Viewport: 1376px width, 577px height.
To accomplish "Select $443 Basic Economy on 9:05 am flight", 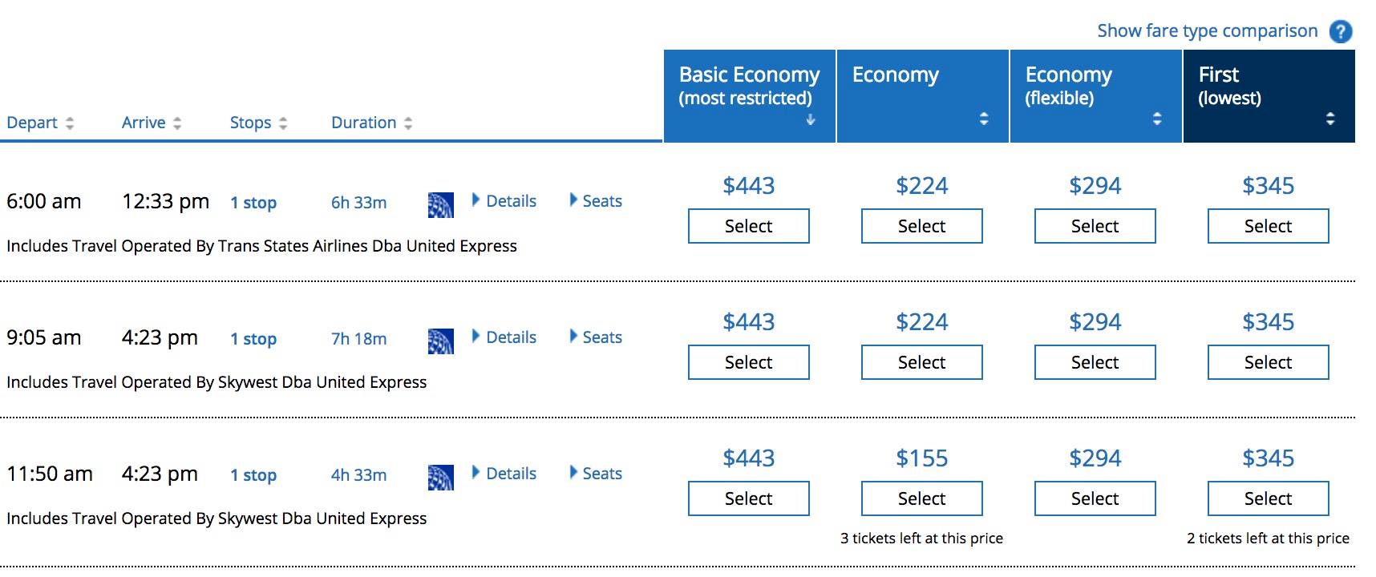I will [x=748, y=362].
